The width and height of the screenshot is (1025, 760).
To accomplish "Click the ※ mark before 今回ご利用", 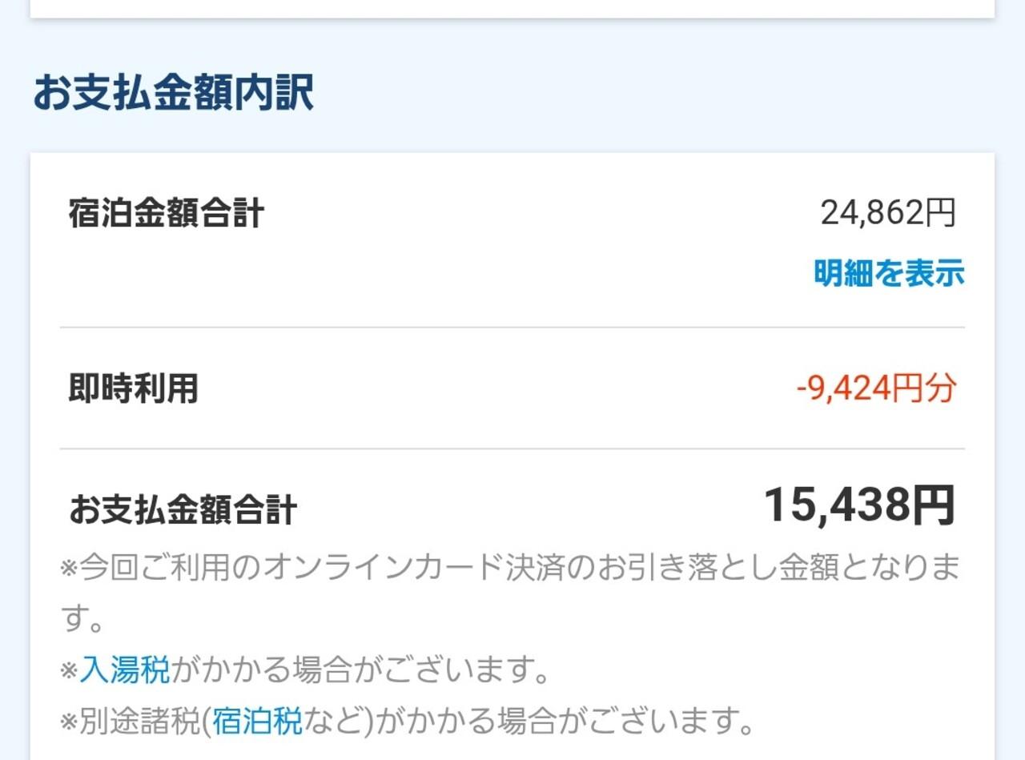I will point(69,569).
